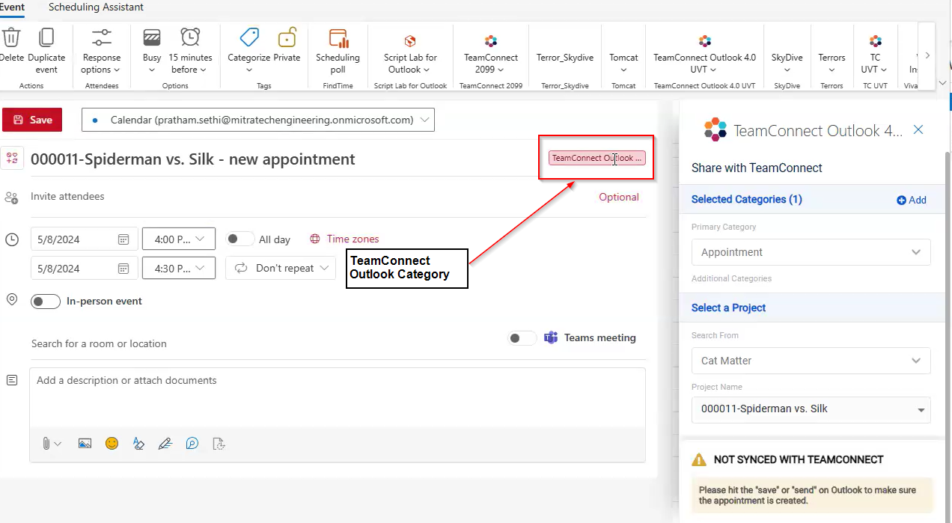Open the Calendar account dropdown
The image size is (952, 523).
(258, 120)
